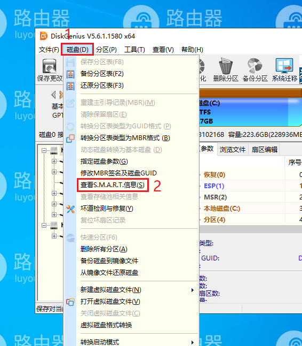The height and width of the screenshot is (346, 302).
Task: Click the 坏道检测与修复 tools icon
Action: [70, 209]
